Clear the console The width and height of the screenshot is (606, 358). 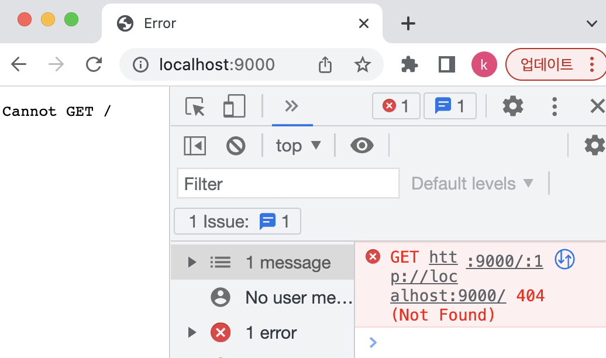pos(236,146)
